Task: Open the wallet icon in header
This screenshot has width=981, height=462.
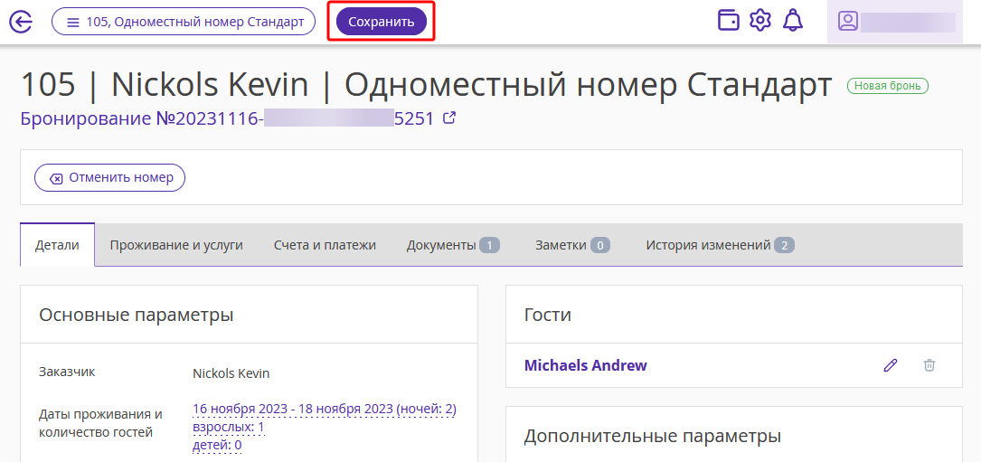Action: (728, 21)
